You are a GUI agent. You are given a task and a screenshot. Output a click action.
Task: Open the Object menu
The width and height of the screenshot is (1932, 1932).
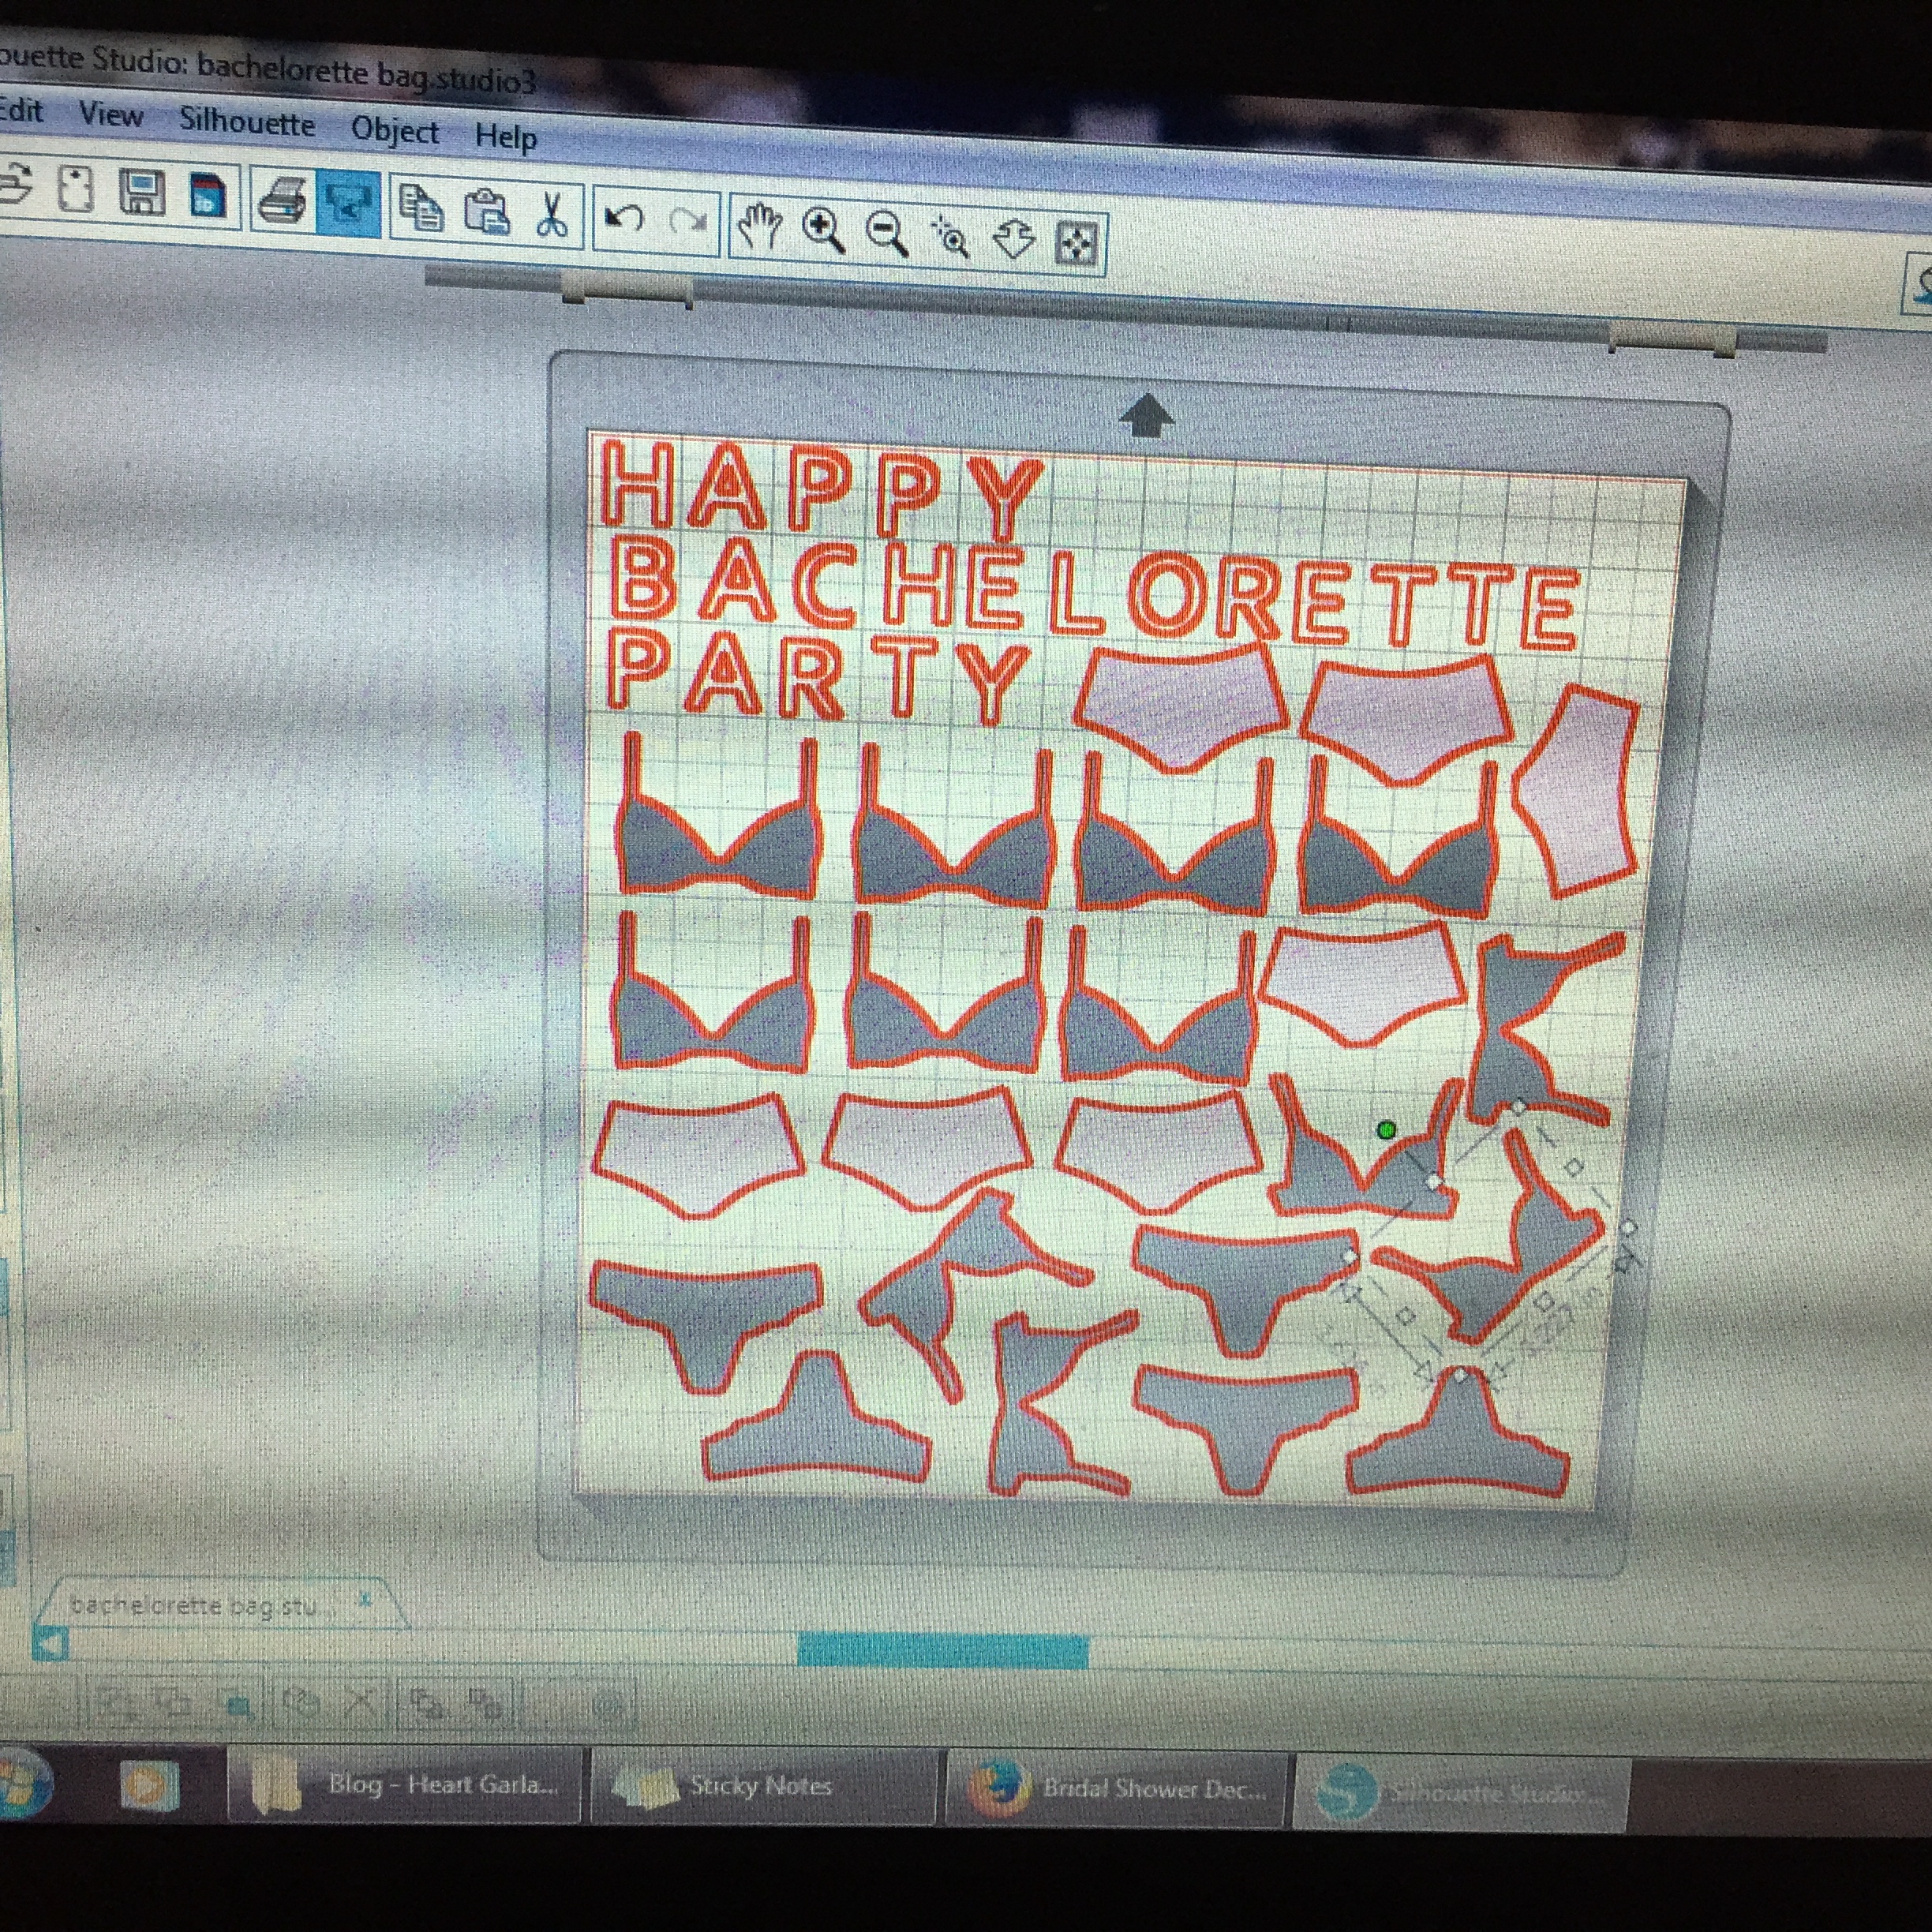tap(395, 131)
